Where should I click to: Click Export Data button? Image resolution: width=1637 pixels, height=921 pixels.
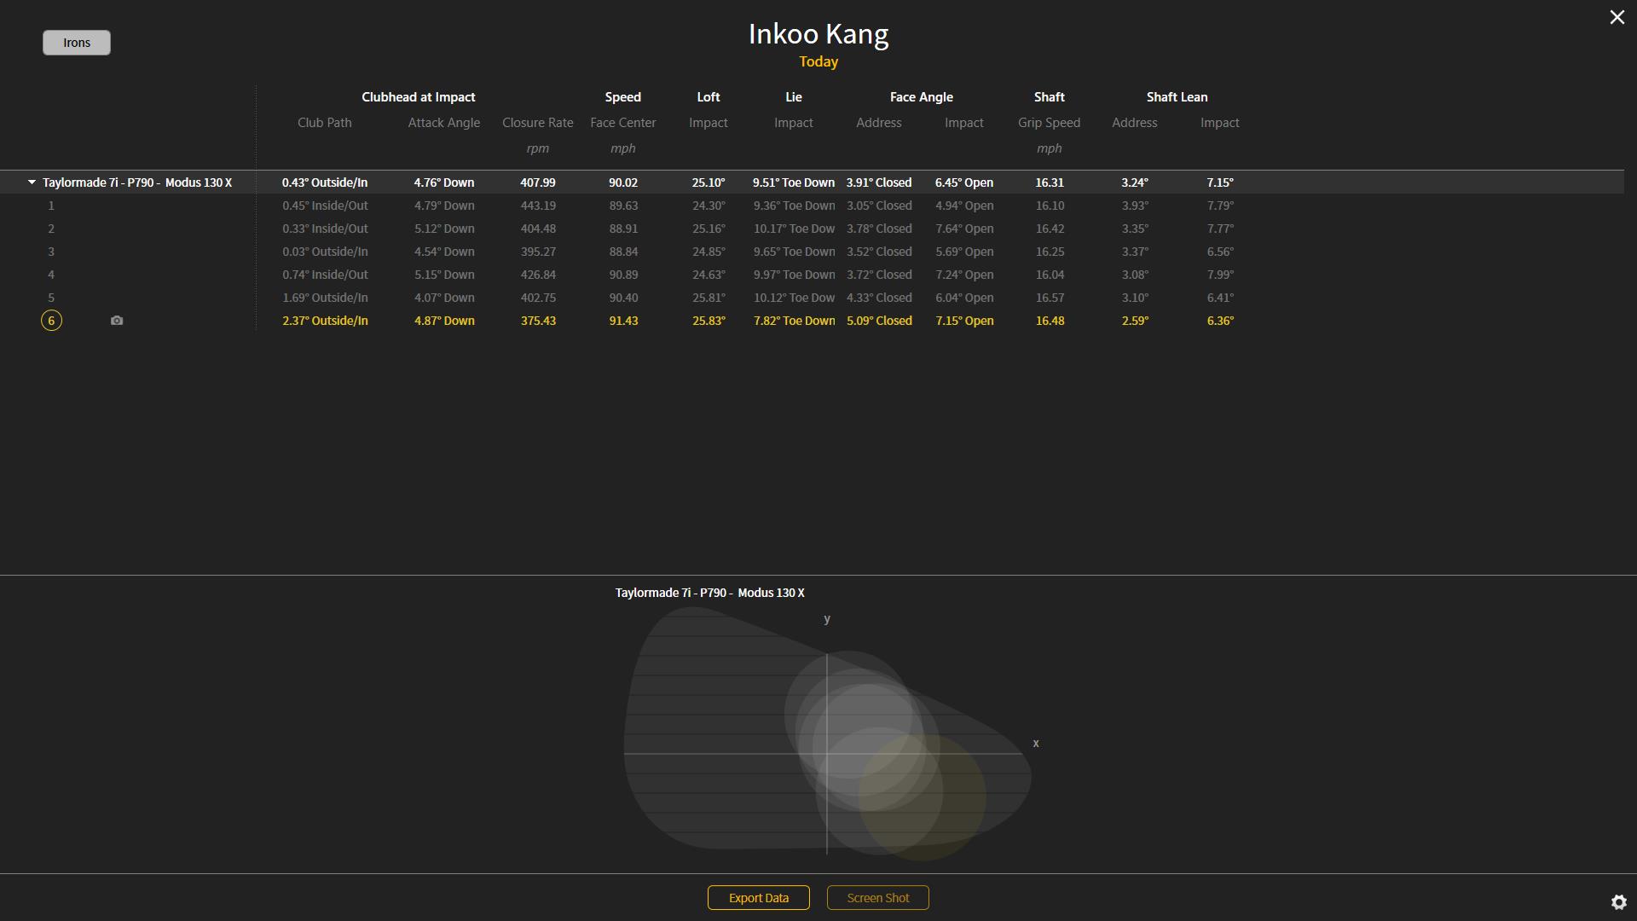(x=759, y=898)
